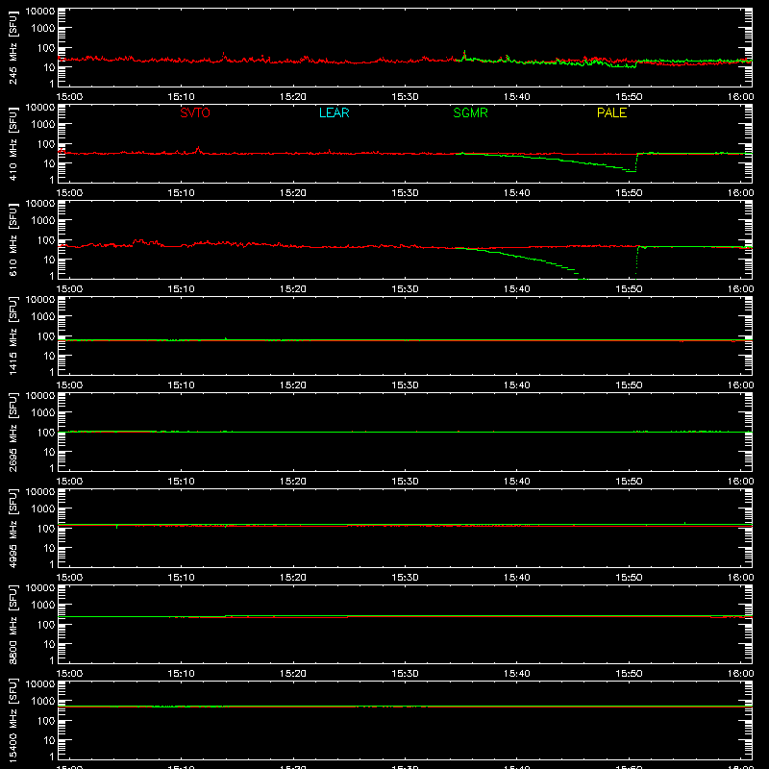Click 15:00 time label under 245 MHz panel
This screenshot has width=769, height=769.
pos(69,97)
